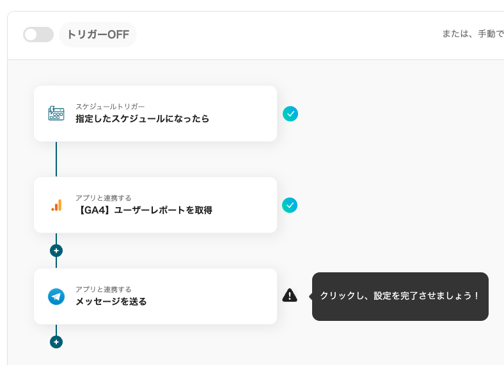Screen dimensions: 504x365
Task: Open the 【GA4】ユーザーレポートを取得 step
Action: pos(144,210)
